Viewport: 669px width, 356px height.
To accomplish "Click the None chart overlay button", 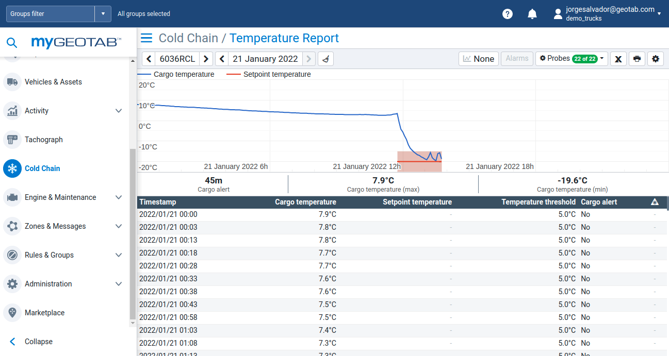I will 478,59.
